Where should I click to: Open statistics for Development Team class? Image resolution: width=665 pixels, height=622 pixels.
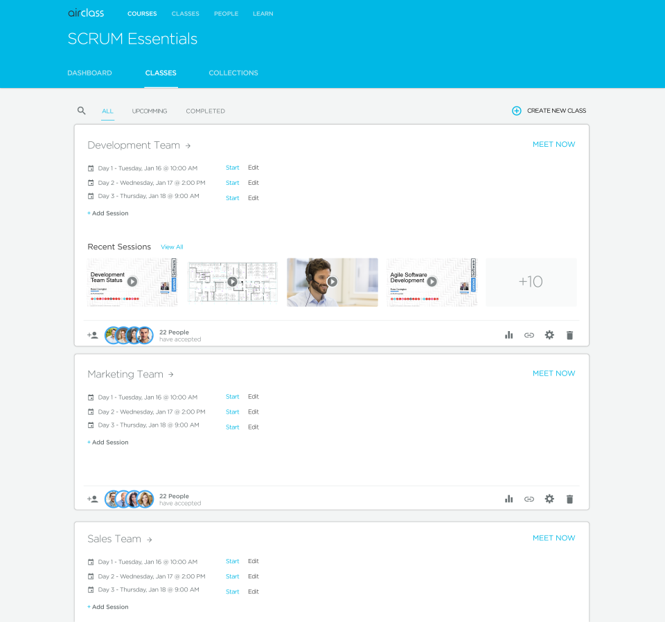click(509, 335)
